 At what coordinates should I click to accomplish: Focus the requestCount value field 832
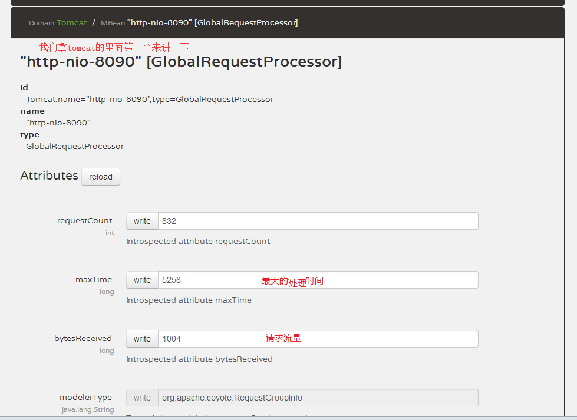318,221
